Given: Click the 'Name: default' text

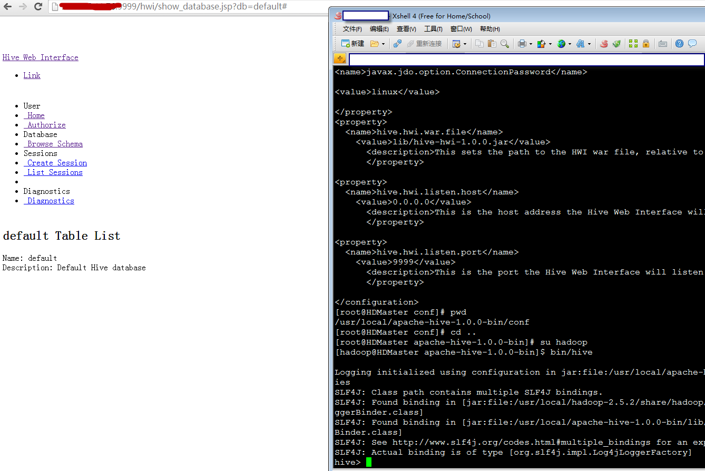Looking at the screenshot, I should coord(30,258).
